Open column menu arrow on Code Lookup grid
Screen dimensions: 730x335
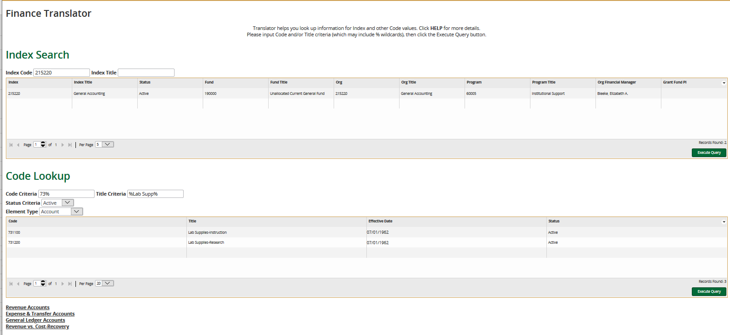(x=724, y=222)
